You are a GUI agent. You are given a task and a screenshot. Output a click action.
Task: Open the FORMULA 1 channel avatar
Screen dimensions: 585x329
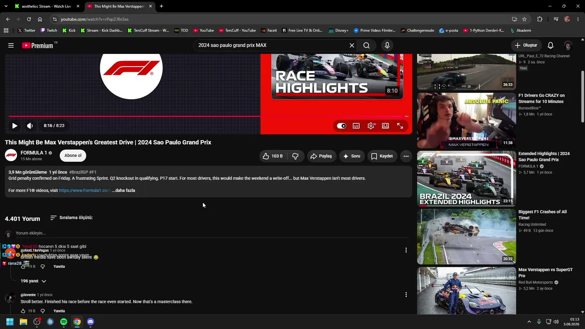[x=11, y=155]
